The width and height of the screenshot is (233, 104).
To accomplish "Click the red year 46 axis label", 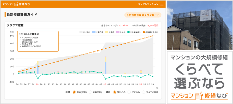I will click(x=105, y=84).
